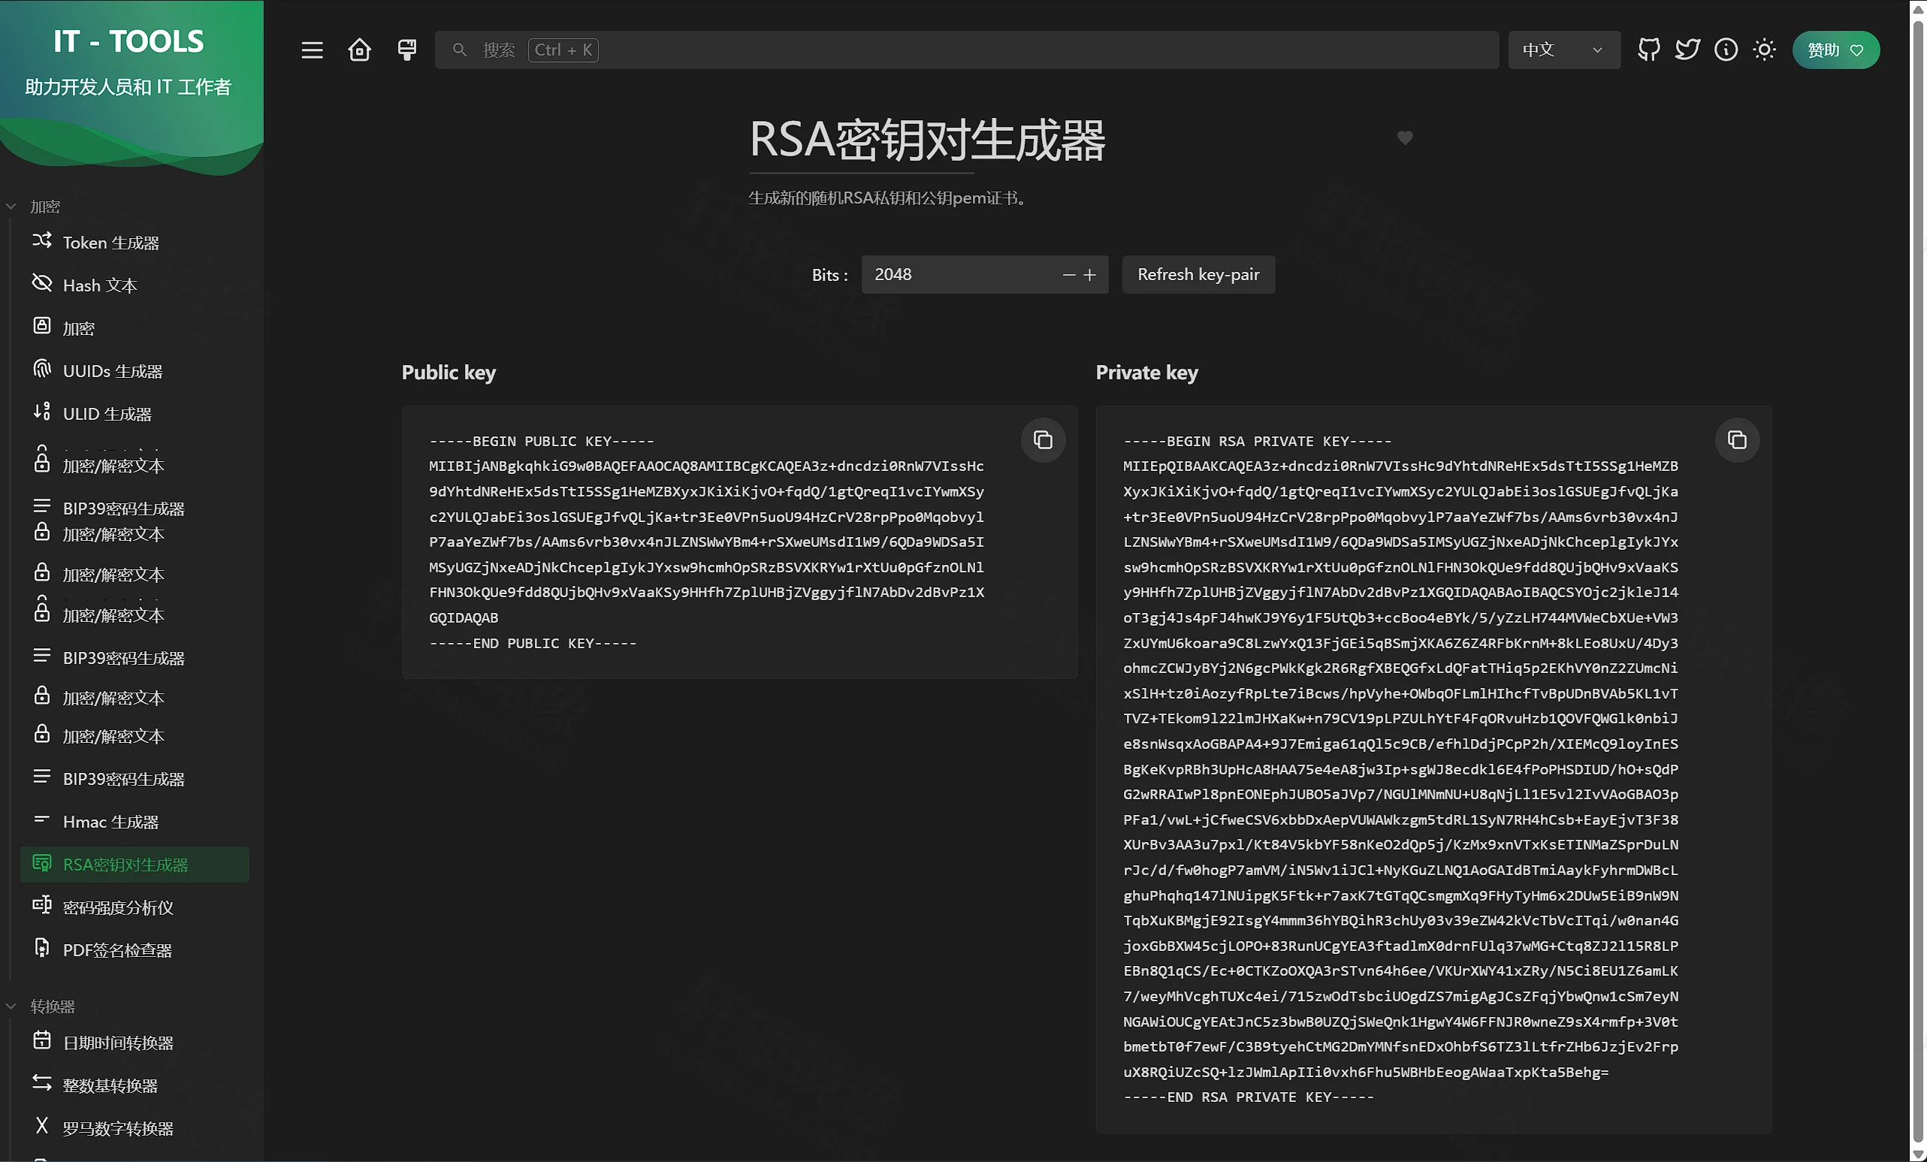Click the '-----END PUBLIC KEY-----' line
The height and width of the screenshot is (1162, 1927).
pyautogui.click(x=533, y=643)
